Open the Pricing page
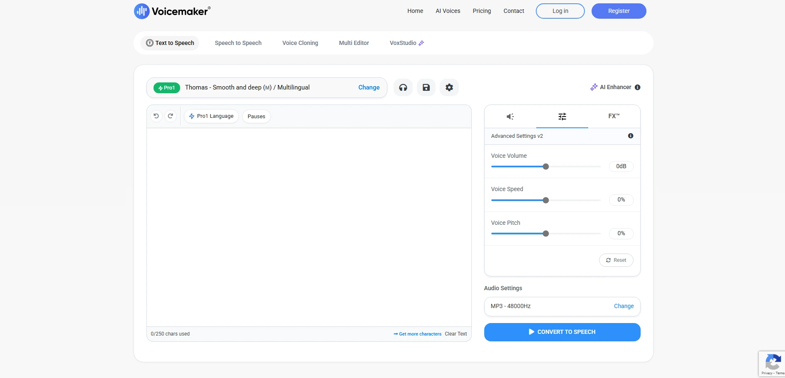Screen dimensions: 785x378 pos(482,11)
